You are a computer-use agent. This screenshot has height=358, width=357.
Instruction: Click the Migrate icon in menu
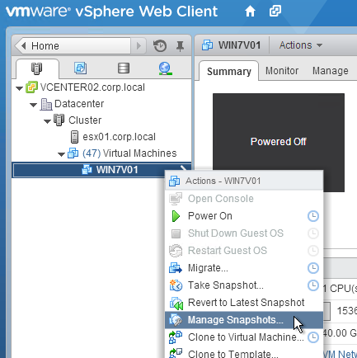pyautogui.click(x=176, y=268)
